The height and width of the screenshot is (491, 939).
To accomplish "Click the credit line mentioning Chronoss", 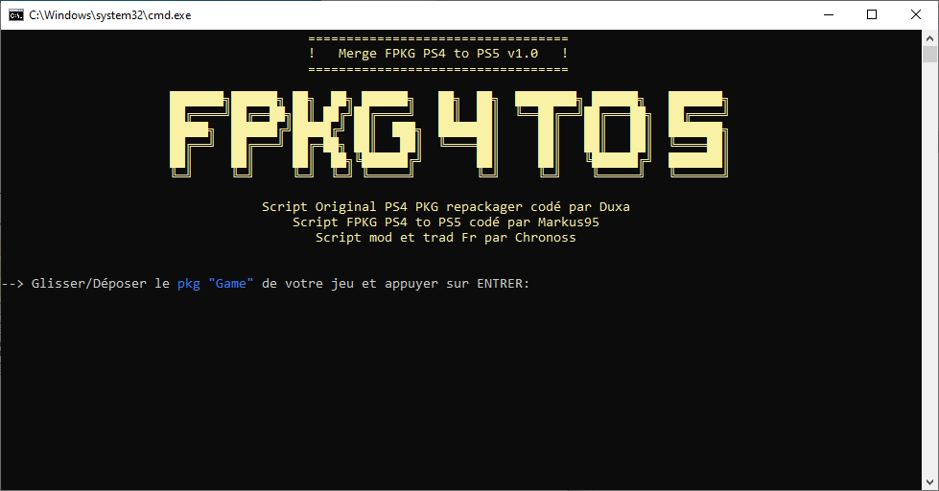I will 445,237.
